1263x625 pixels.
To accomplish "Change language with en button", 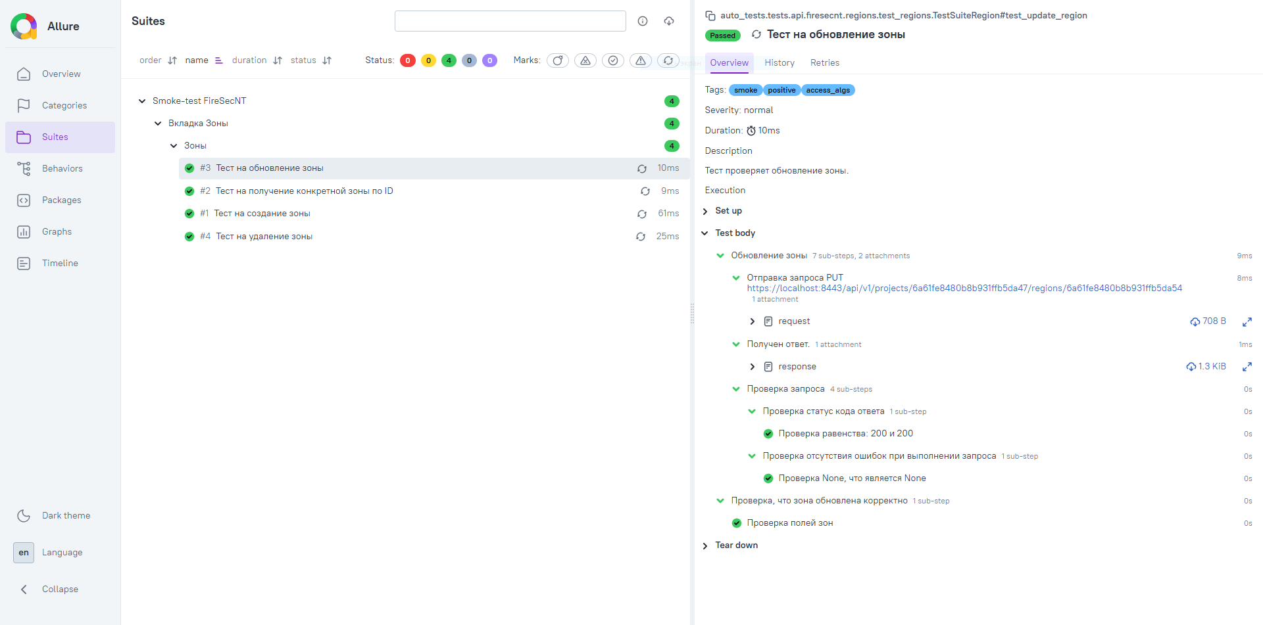I will [24, 553].
